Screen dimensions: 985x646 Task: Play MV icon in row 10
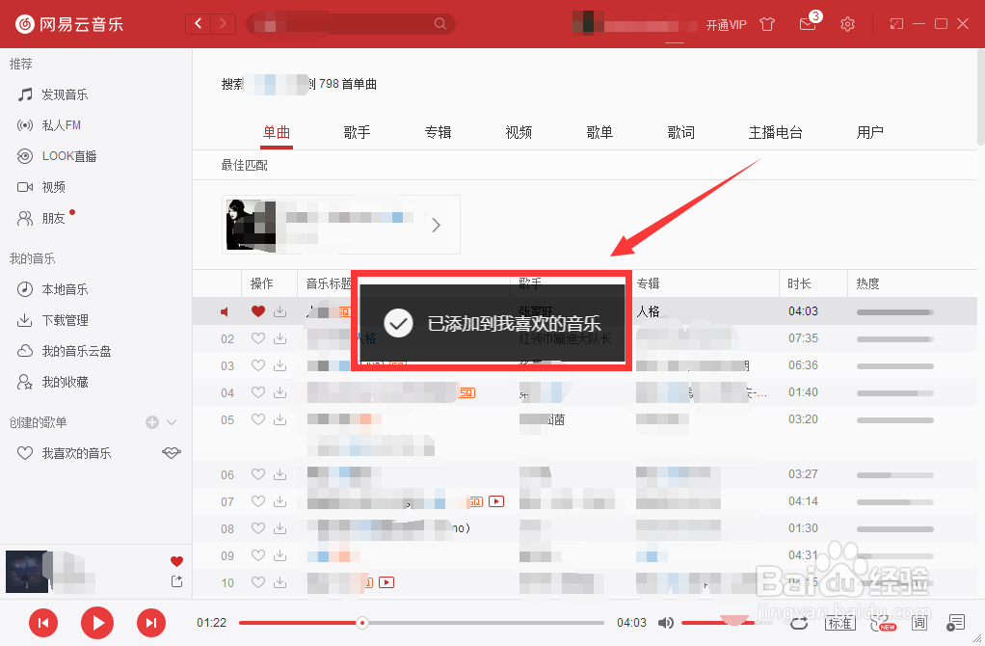click(x=386, y=582)
